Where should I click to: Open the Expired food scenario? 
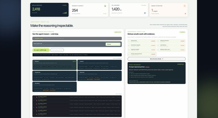pos(142,41)
